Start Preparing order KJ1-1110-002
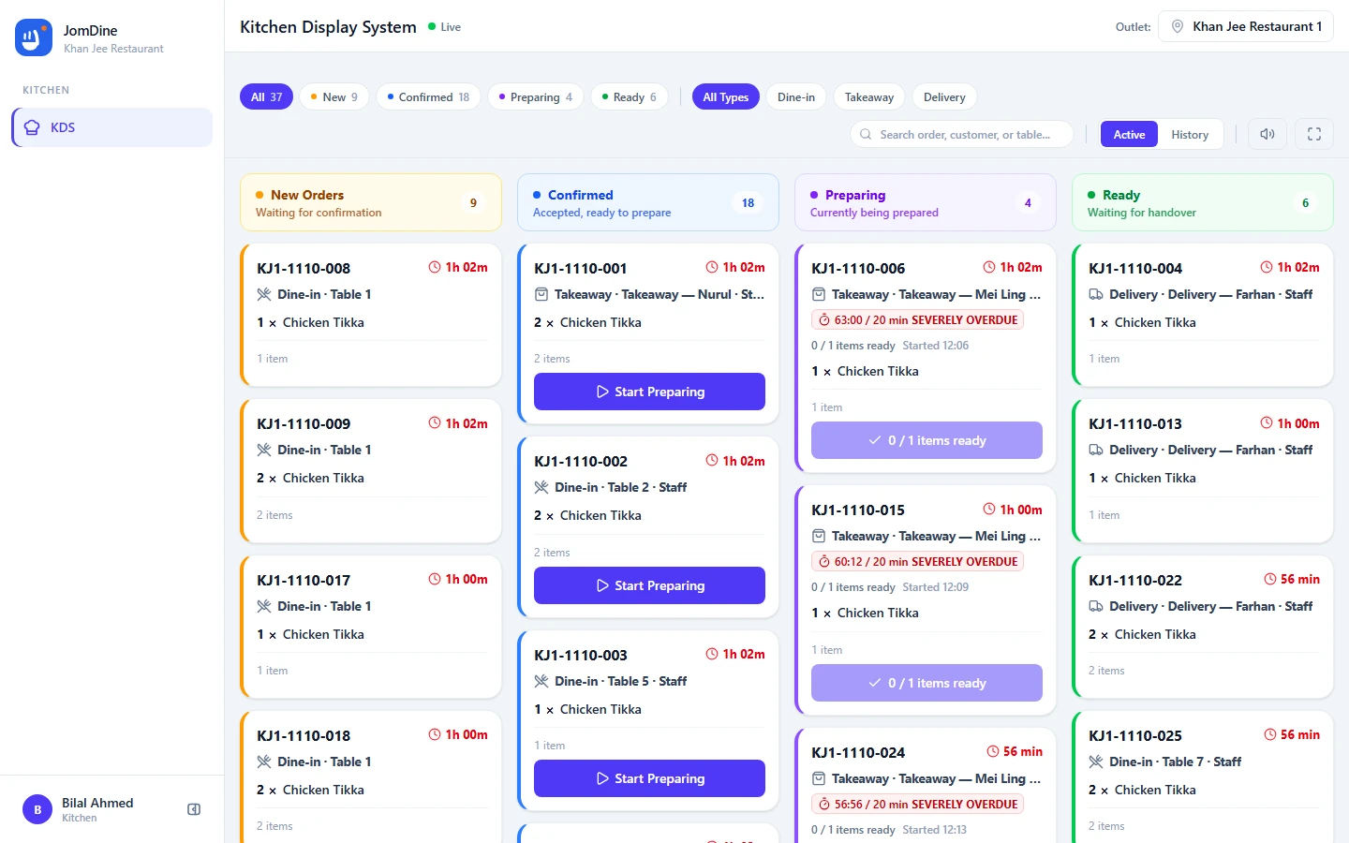This screenshot has height=843, width=1349. [649, 585]
